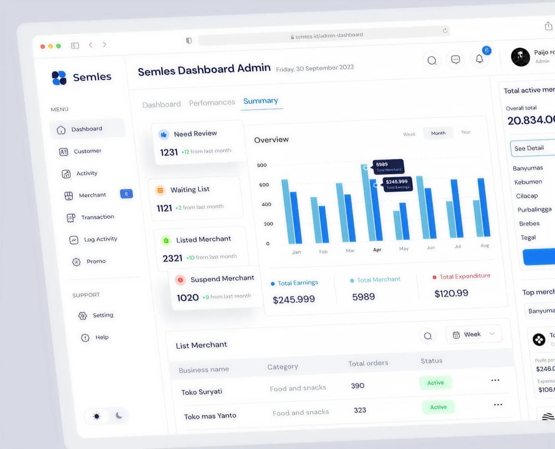Screen dimensions: 555x449
Task: Switch to the Dashboard tab
Action: (x=161, y=104)
